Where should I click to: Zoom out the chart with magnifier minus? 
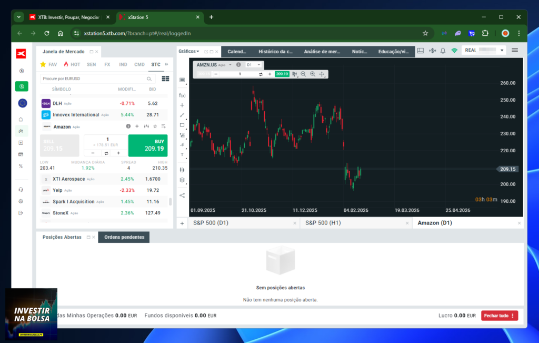click(303, 74)
